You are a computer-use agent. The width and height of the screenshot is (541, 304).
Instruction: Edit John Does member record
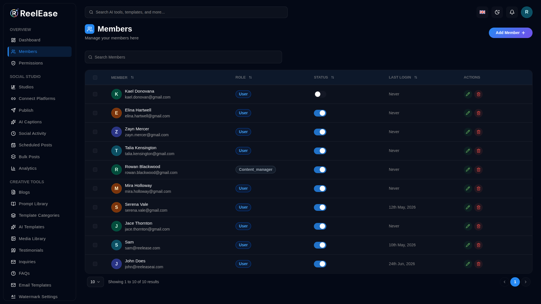point(468,264)
